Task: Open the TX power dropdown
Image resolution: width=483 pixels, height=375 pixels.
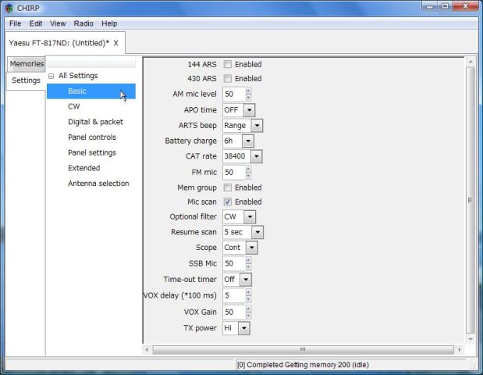Action: 243,328
